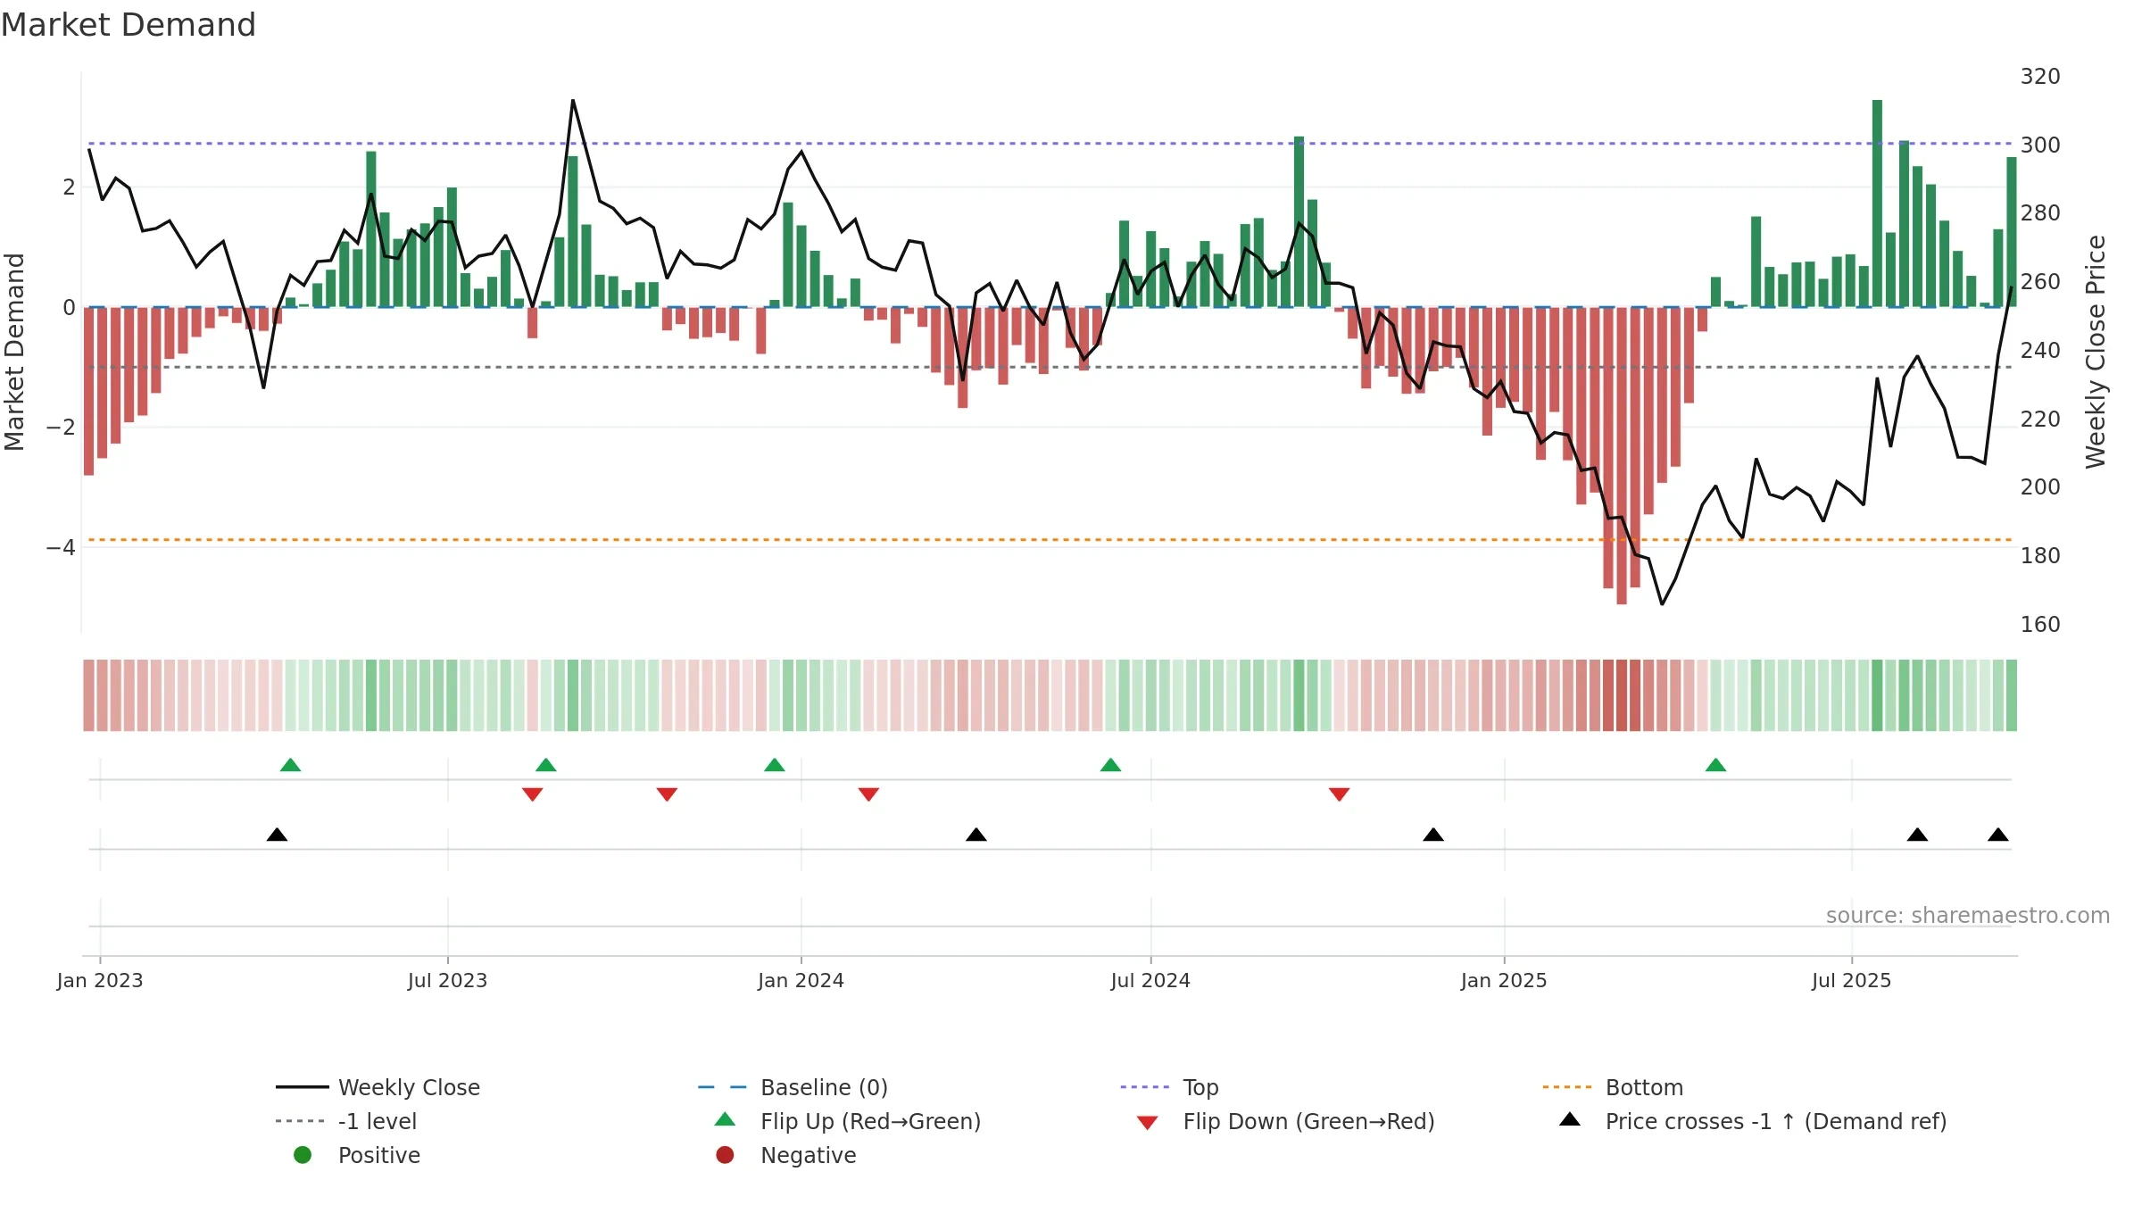Click the Jan 2025 axis label
2142x1205 pixels.
[x=1504, y=981]
